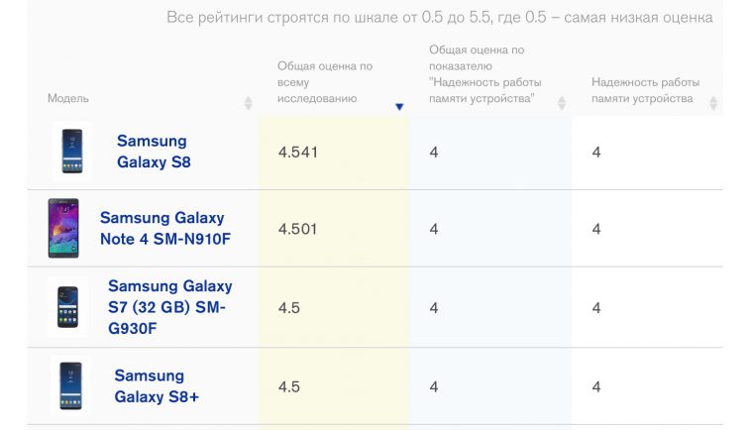
Task: Follow the Samsung Galaxy Note 4 SM-N910F link
Action: 162,229
